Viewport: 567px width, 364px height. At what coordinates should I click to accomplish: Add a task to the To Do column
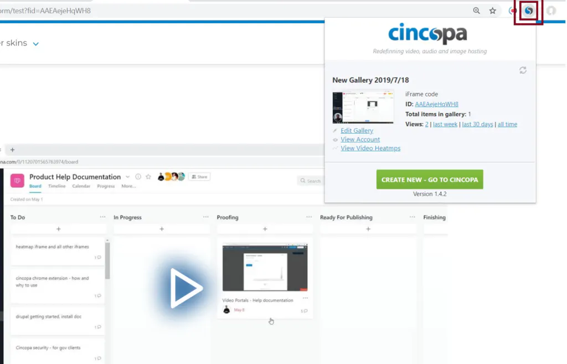coord(59,229)
